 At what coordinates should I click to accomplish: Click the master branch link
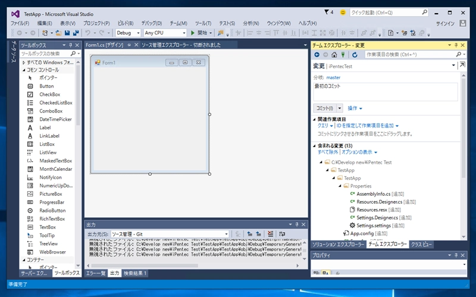pos(333,77)
